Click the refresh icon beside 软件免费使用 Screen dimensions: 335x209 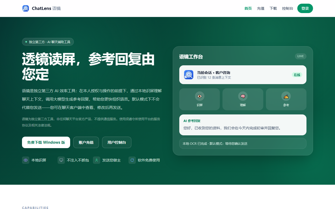pyautogui.click(x=132, y=160)
